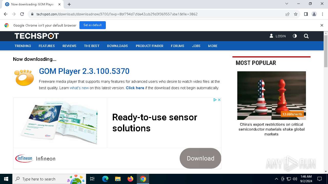This screenshot has width=328, height=184.
Task: Go to TechSpot home via logo
Action: point(37,36)
